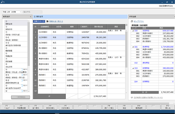Screen dimensions: 175x114
Task: Select form ① 預貯金等 in the list
Action: click(16, 23)
